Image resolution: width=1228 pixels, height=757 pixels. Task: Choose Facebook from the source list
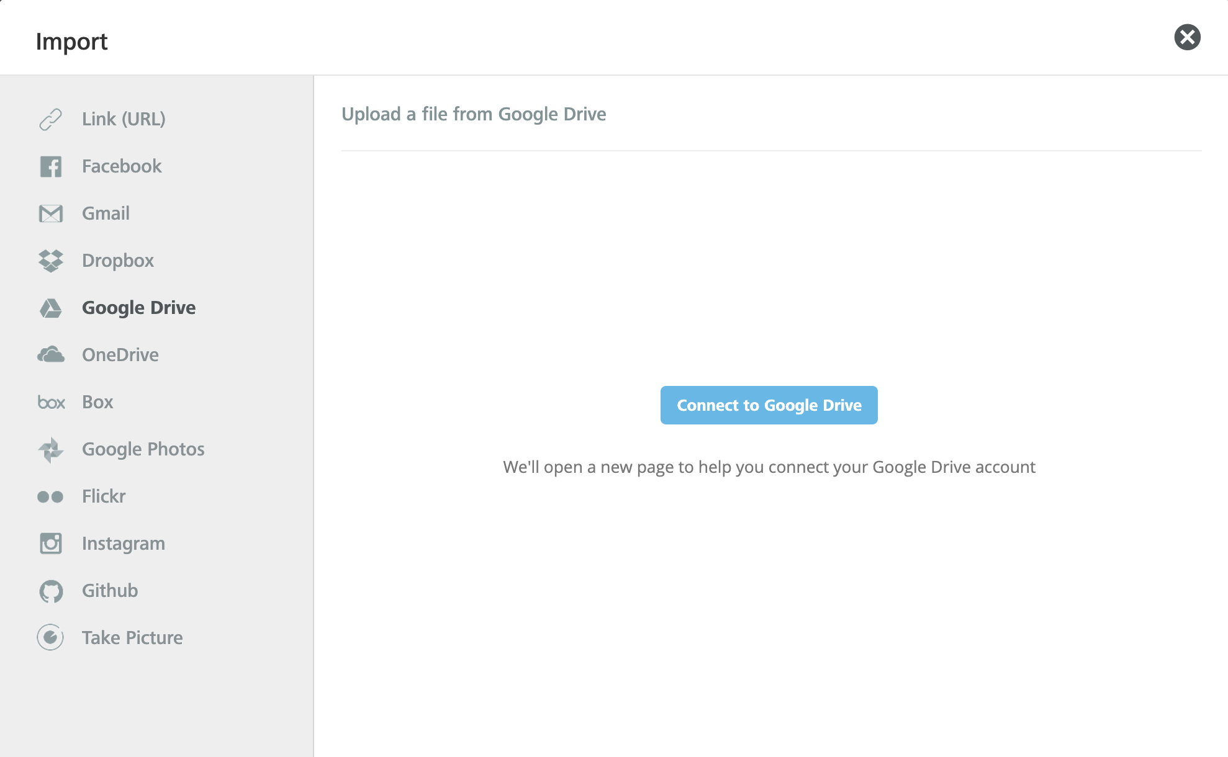click(x=122, y=166)
